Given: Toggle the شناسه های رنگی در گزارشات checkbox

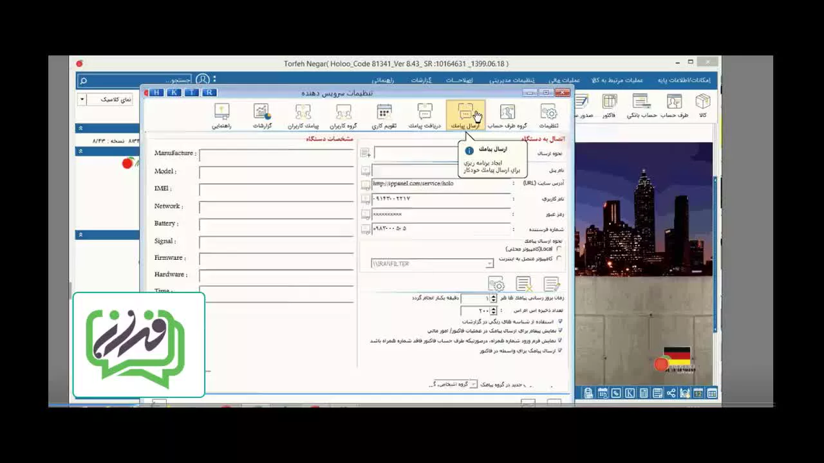Looking at the screenshot, I should tap(560, 321).
